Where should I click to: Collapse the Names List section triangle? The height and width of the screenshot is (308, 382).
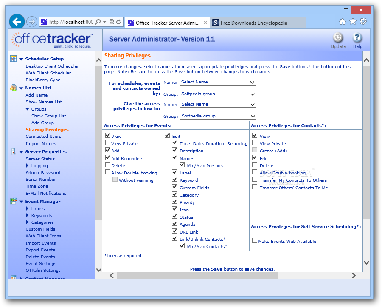(21, 88)
